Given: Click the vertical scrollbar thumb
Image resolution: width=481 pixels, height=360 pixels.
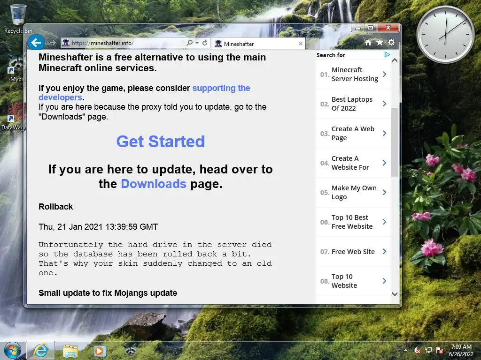Looking at the screenshot, I should (395, 142).
